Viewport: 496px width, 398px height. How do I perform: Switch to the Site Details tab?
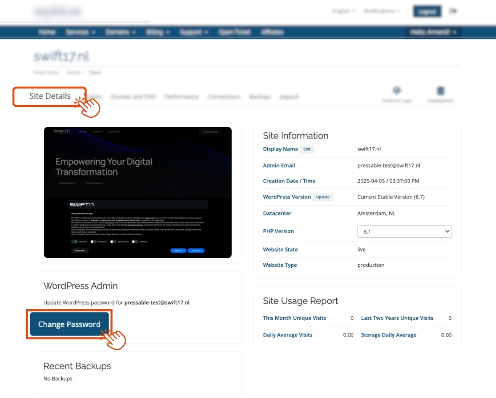pos(50,96)
